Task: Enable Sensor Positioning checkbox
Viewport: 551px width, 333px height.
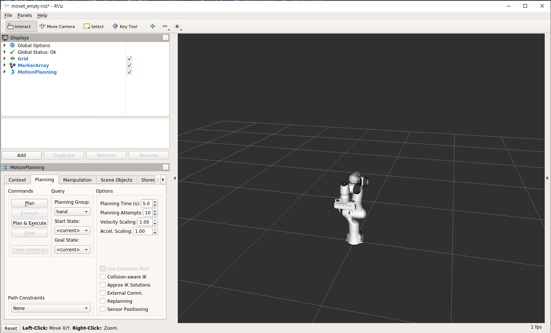Action: click(x=103, y=309)
